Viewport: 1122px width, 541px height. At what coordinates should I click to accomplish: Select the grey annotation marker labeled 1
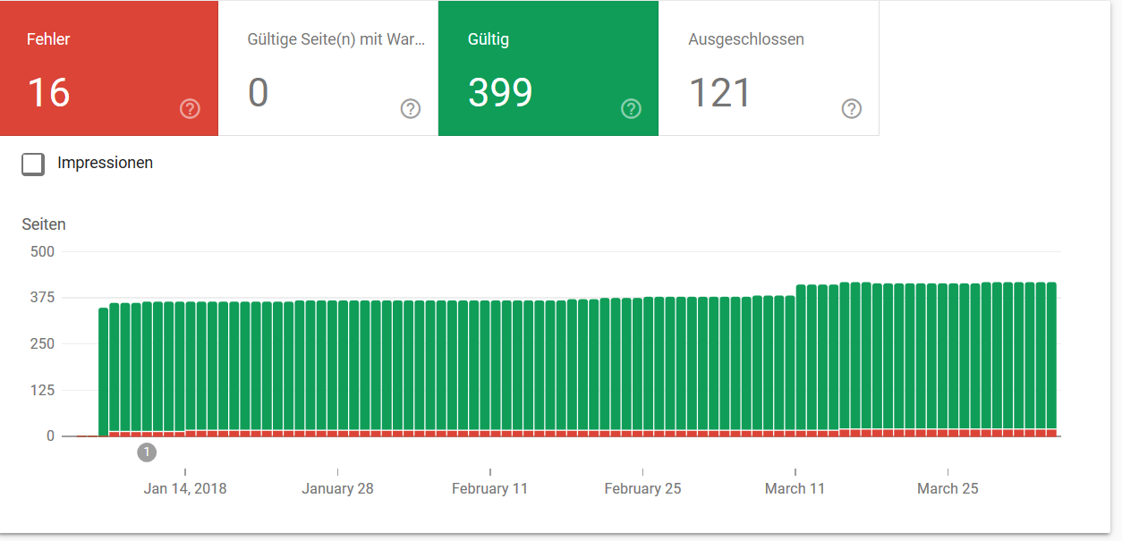pos(146,452)
